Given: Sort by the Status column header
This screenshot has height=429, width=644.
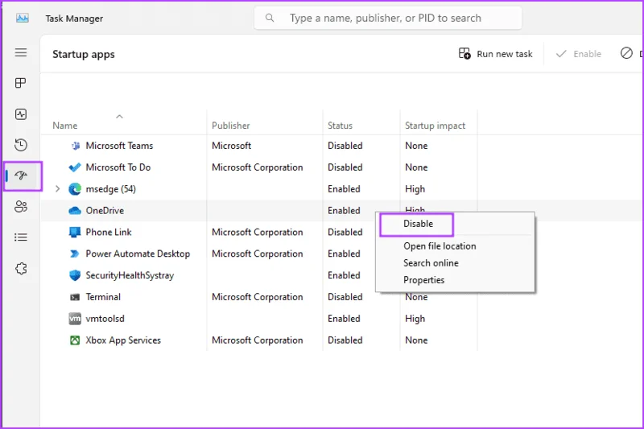Looking at the screenshot, I should click(x=340, y=126).
